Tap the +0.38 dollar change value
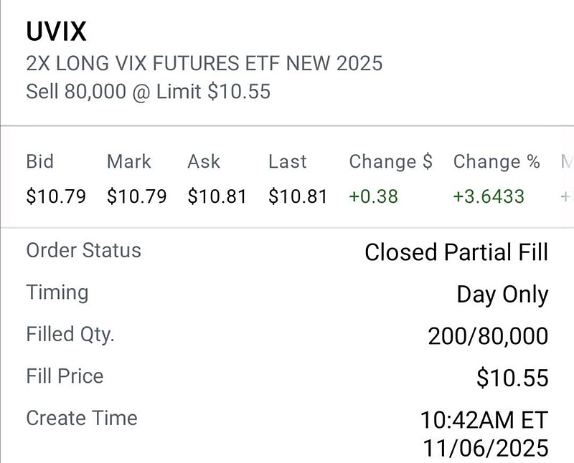The height and width of the screenshot is (463, 574). [373, 196]
